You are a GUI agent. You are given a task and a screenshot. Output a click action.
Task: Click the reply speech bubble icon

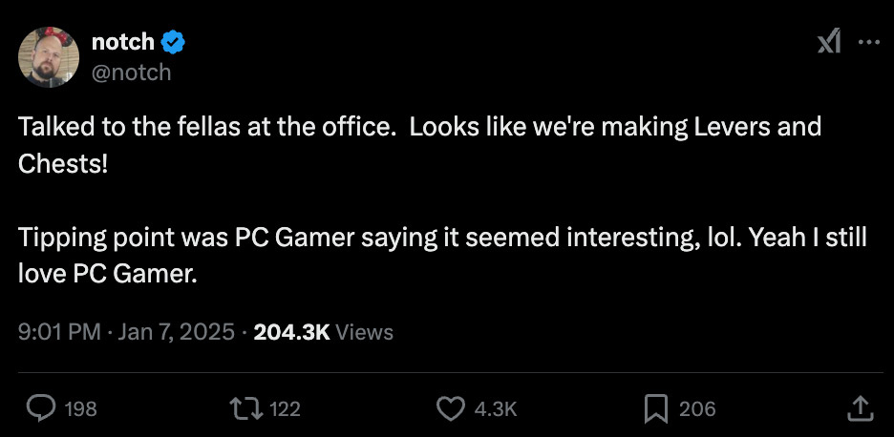tap(40, 408)
